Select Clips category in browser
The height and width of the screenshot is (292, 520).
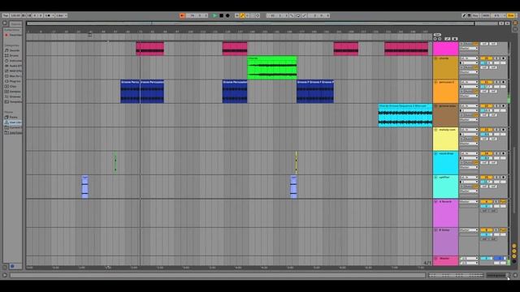coord(12,87)
